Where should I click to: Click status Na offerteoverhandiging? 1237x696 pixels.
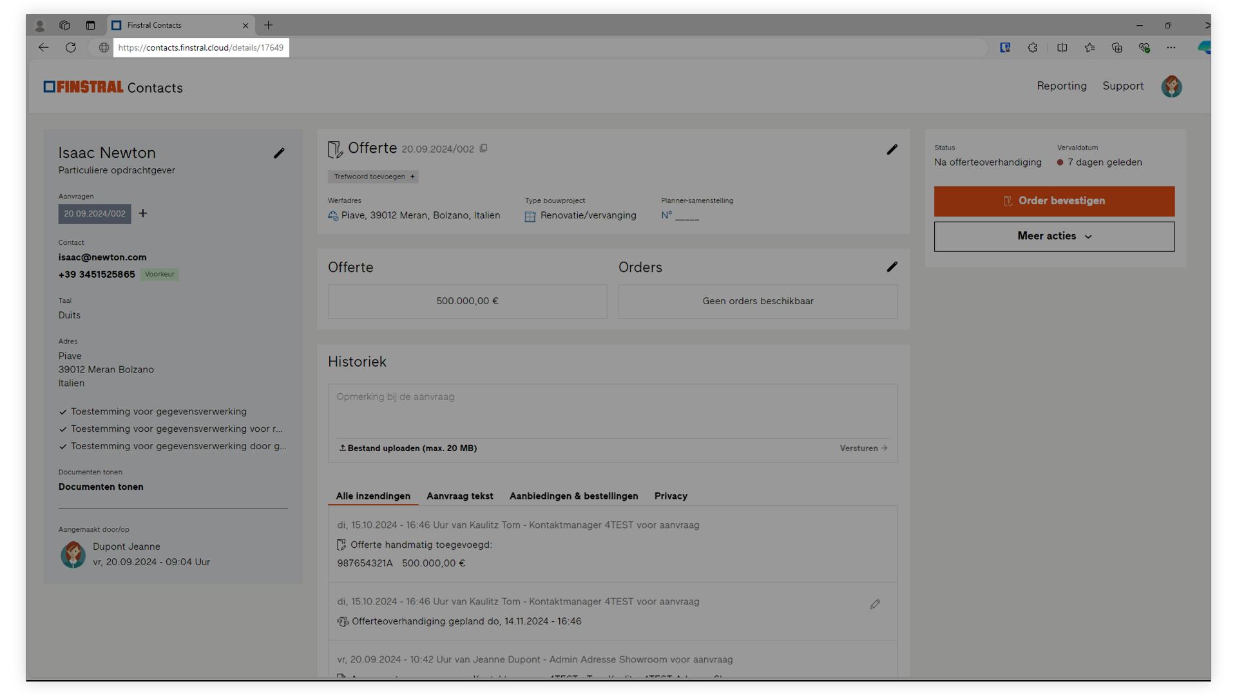(x=988, y=162)
